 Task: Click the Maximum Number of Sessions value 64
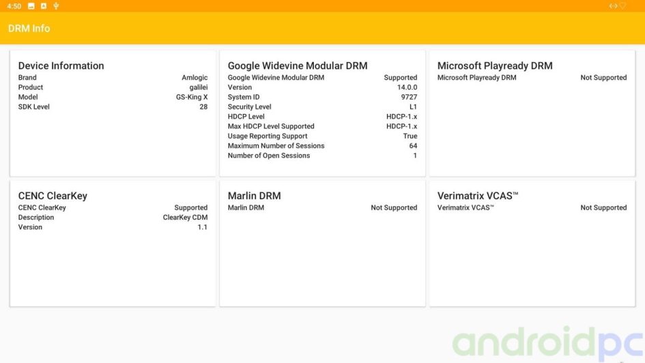pyautogui.click(x=413, y=145)
